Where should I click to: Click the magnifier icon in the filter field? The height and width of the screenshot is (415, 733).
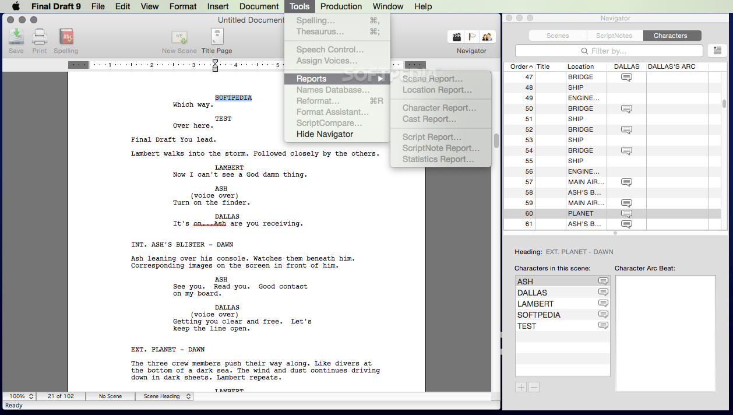pyautogui.click(x=585, y=51)
